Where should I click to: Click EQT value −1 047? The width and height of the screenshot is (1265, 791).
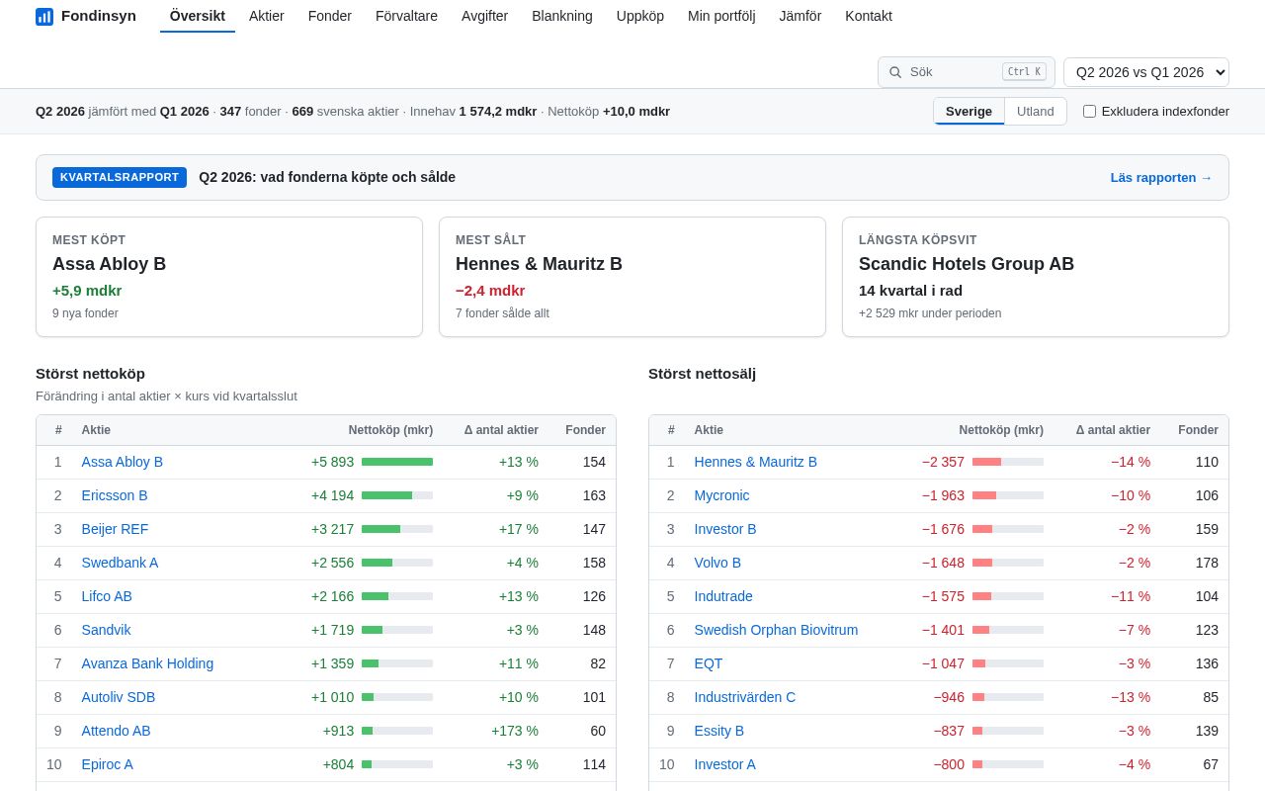[943, 663]
